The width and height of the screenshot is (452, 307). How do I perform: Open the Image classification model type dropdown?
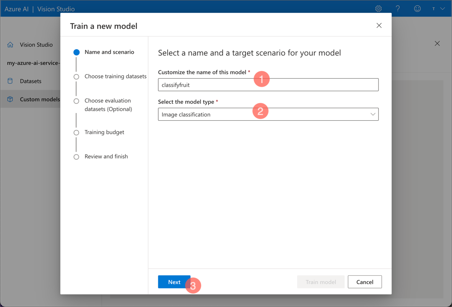pos(268,114)
